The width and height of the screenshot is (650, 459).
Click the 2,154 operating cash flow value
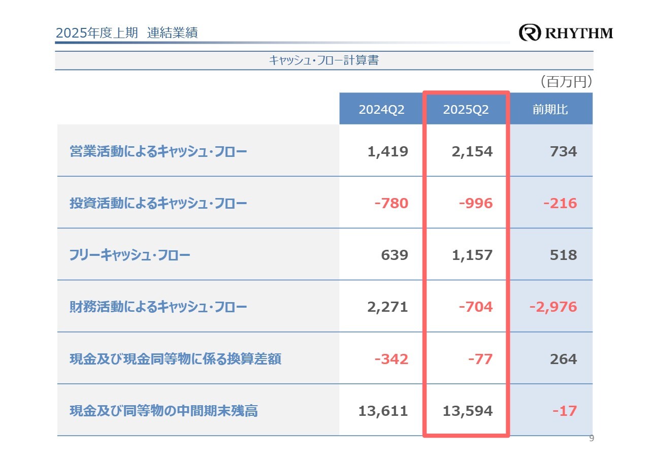[x=472, y=151]
